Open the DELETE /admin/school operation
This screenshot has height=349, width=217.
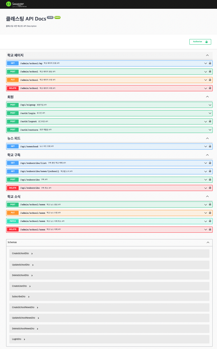point(109,88)
